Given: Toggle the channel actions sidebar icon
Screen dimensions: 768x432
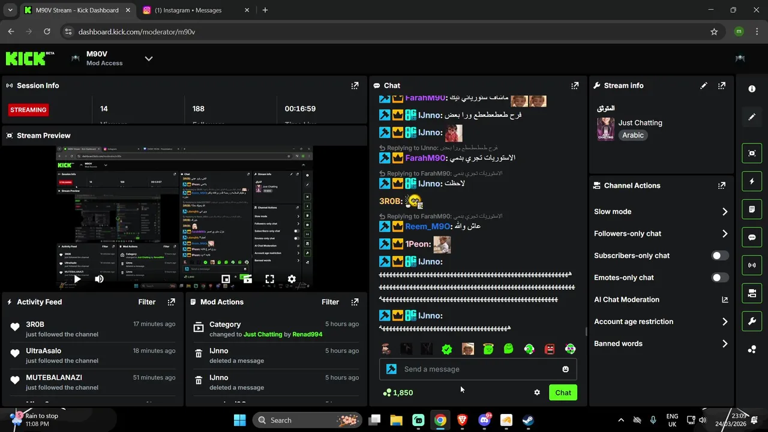Looking at the screenshot, I should 752,293.
